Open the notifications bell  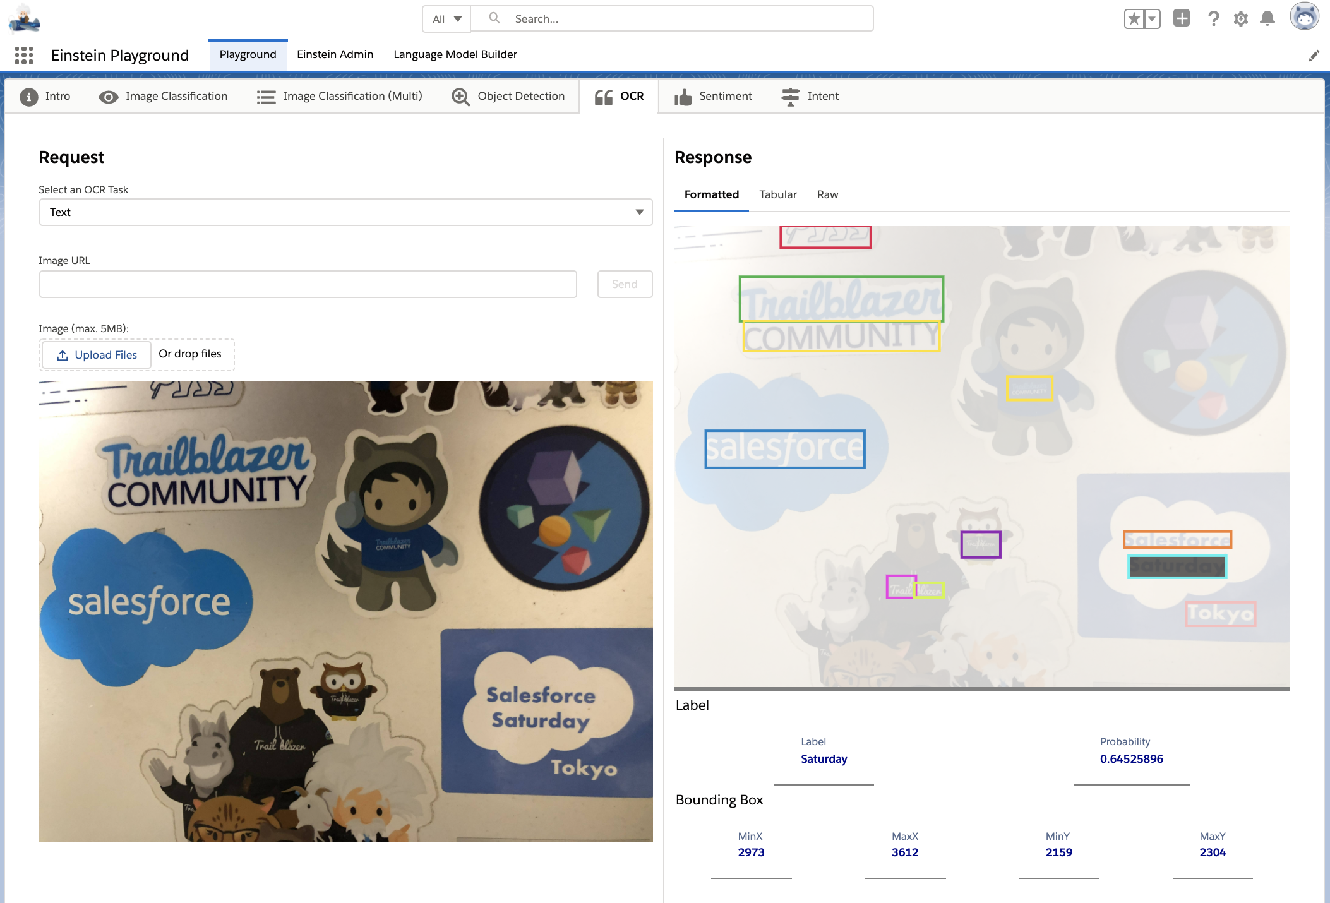1267,19
